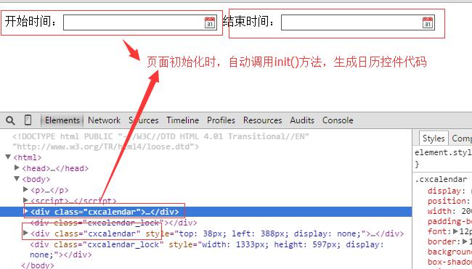Focus the 结束时间 date input field

[358, 22]
